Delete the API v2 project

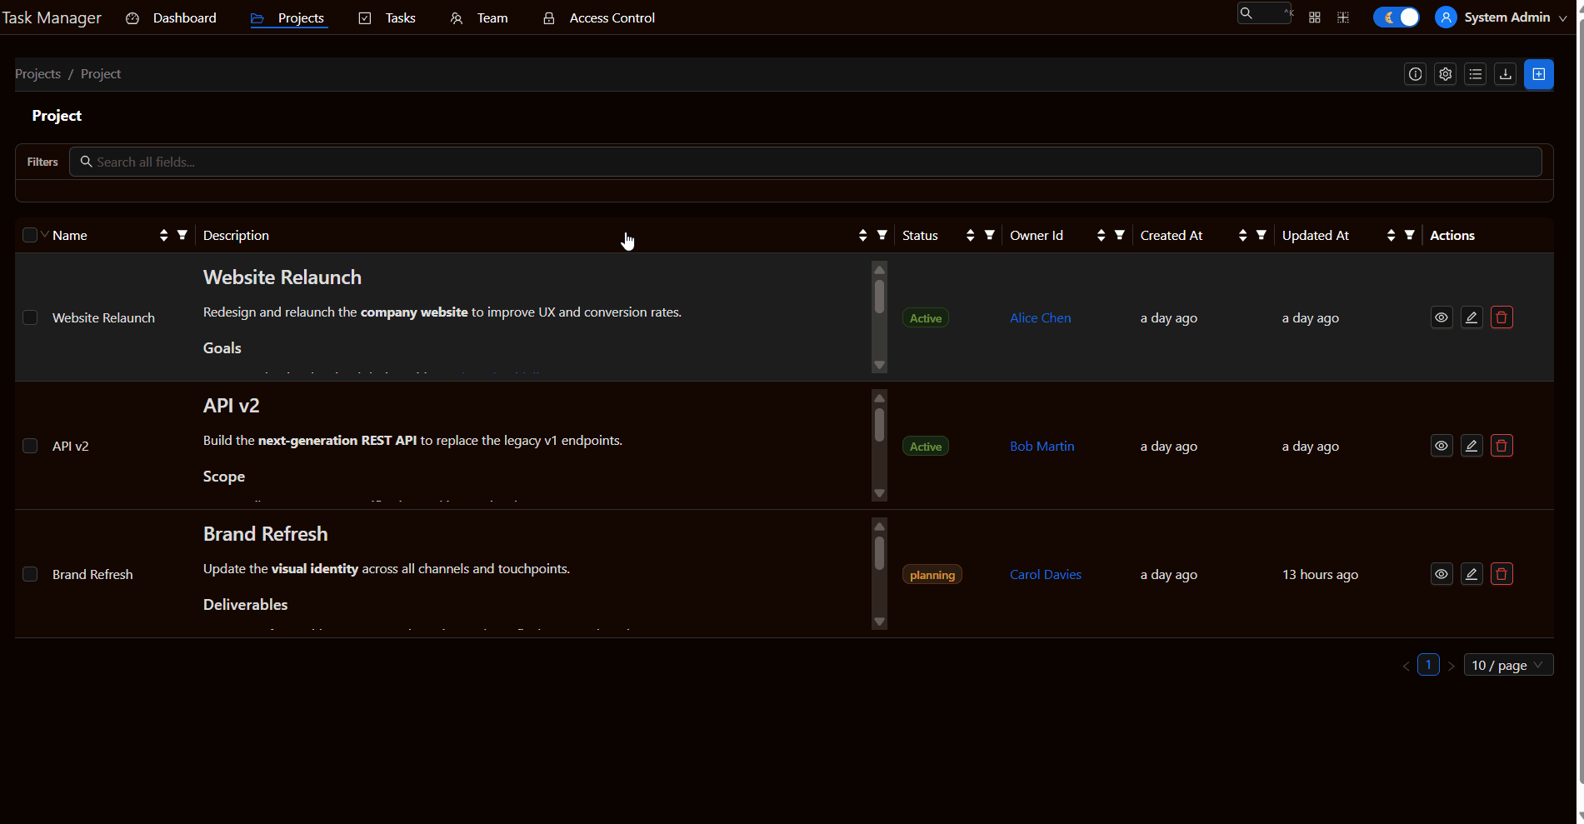[x=1502, y=446]
